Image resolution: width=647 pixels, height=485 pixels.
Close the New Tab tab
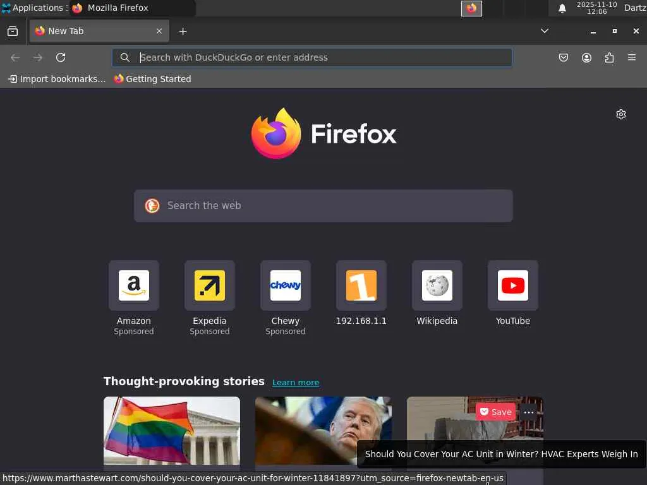pos(159,31)
